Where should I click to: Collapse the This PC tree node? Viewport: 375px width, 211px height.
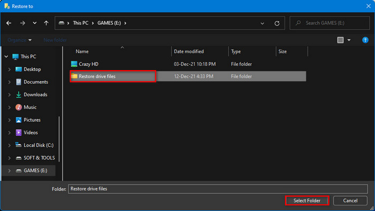[x=6, y=57]
